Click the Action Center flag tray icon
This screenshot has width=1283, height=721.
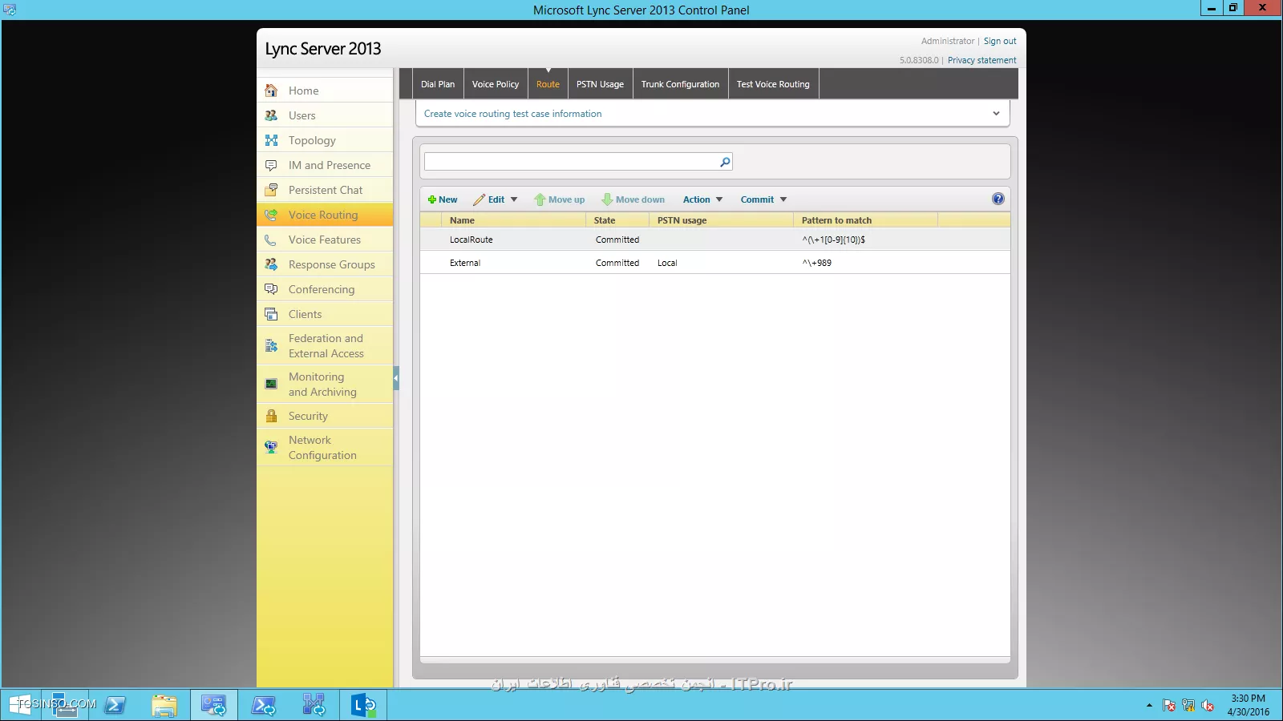point(1169,706)
